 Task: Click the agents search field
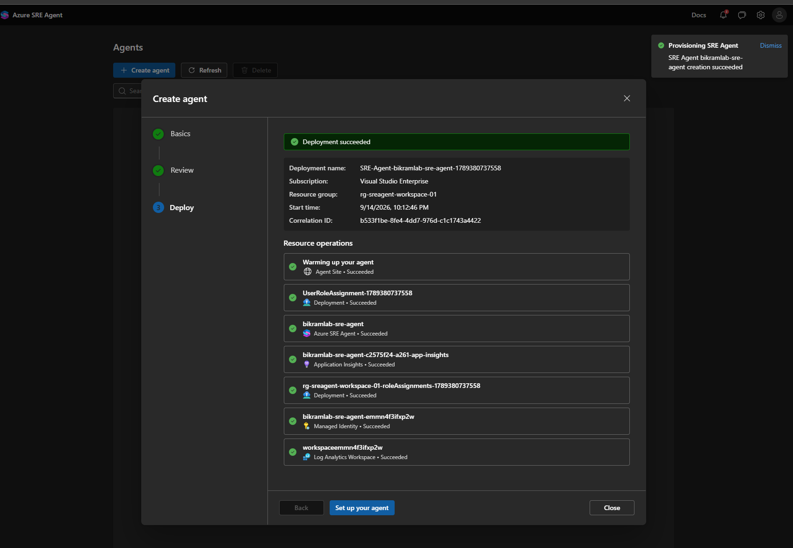[128, 91]
